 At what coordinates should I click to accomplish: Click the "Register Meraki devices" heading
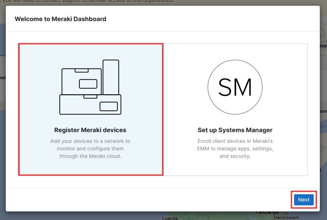(90, 130)
